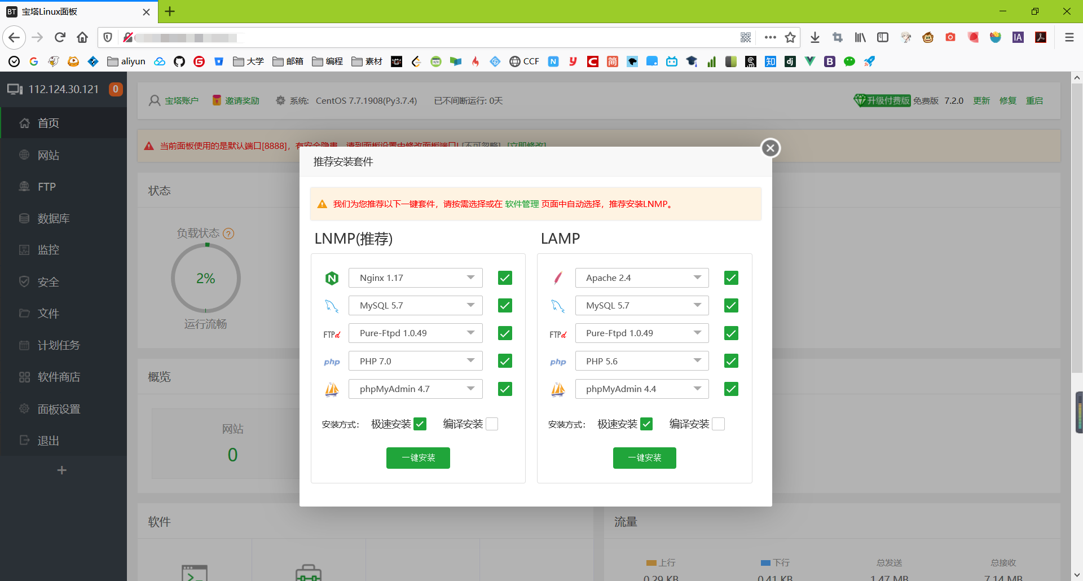Open 数据库 in the sidebar menu
The image size is (1083, 581).
pos(63,218)
